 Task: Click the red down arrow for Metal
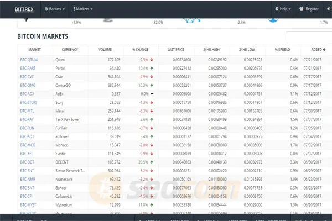152,111
